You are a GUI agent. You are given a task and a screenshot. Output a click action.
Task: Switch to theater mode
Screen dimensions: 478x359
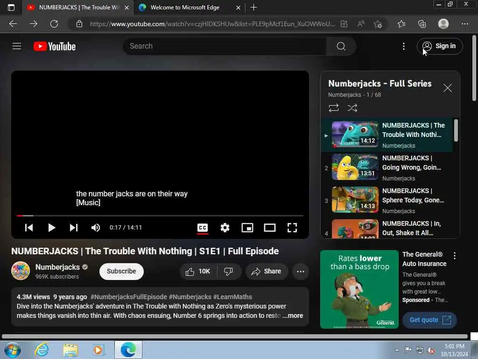(270, 228)
